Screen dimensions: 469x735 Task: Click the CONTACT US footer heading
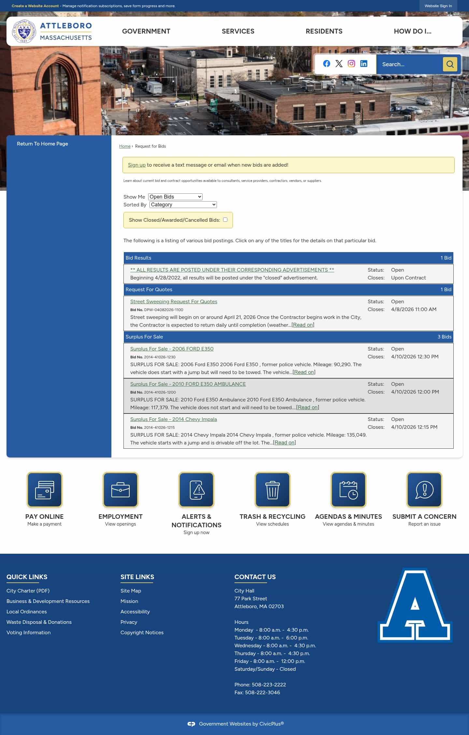pyautogui.click(x=255, y=577)
